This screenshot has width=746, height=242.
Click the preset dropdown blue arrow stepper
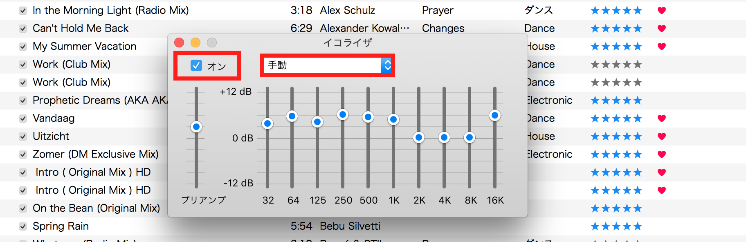(x=386, y=65)
